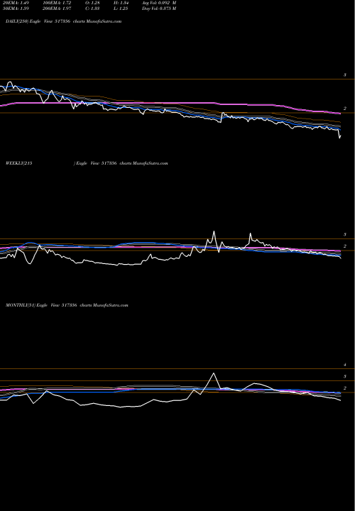
Task: Select the low price L: 1.25
Action: click(x=120, y=9)
